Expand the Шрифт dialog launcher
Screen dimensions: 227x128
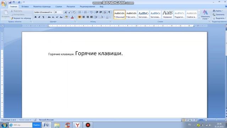(75, 21)
